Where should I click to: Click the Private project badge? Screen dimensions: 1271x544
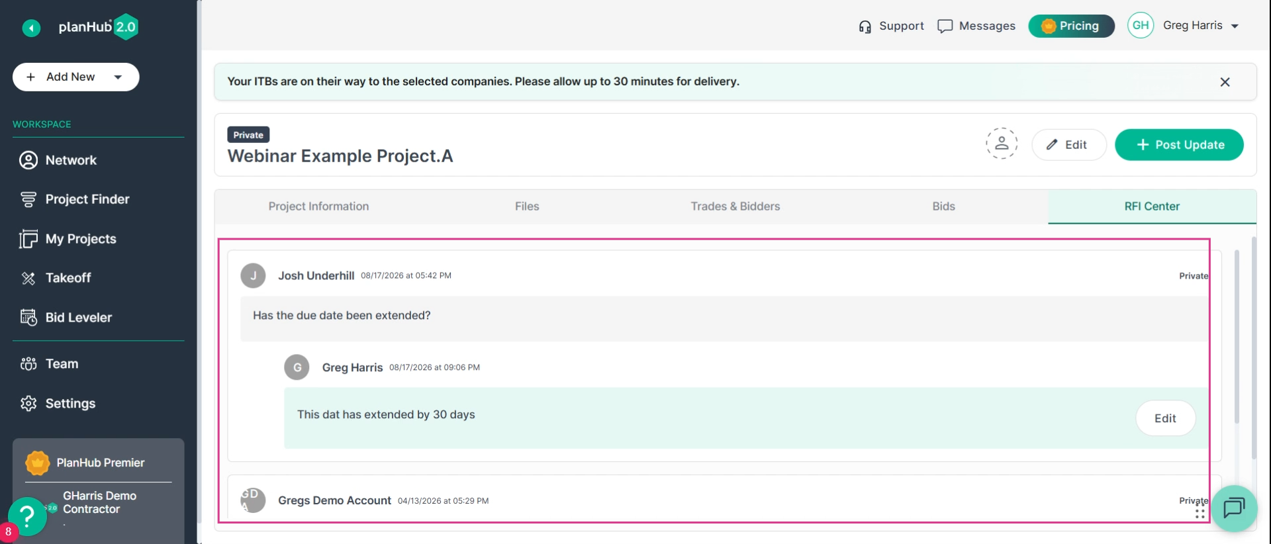point(248,135)
